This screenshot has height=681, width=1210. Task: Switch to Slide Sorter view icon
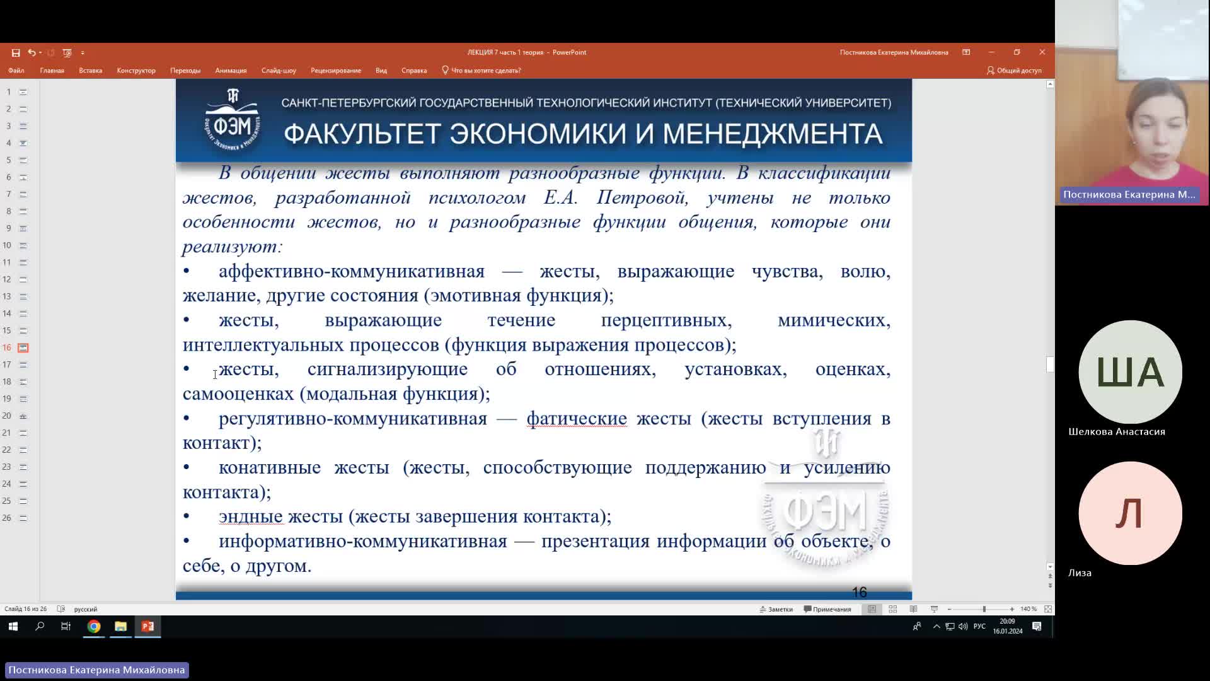(893, 609)
